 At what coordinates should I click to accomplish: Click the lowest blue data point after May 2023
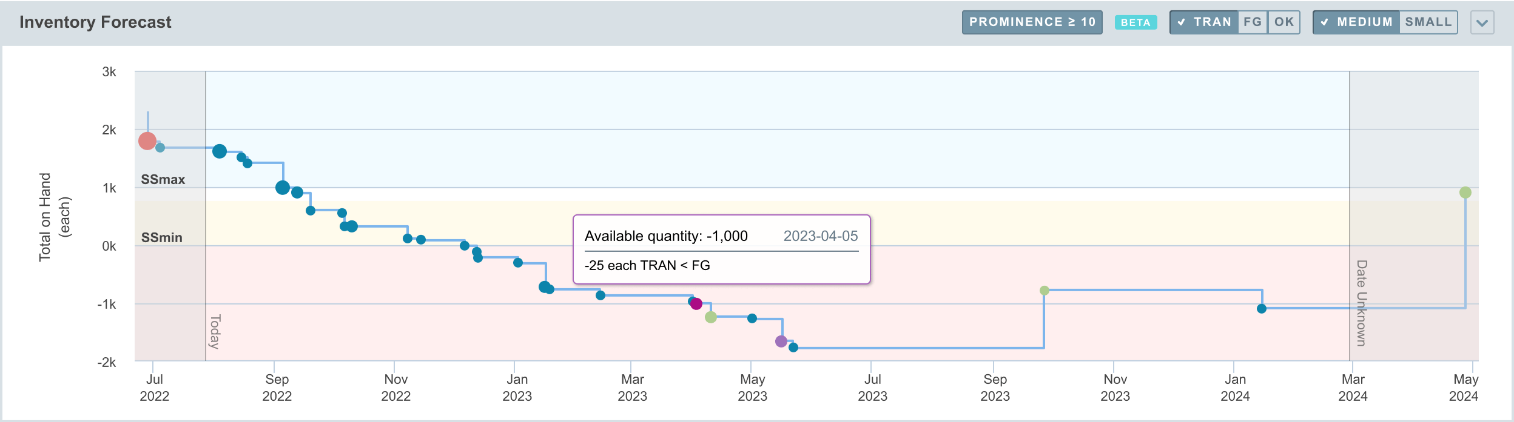click(793, 348)
